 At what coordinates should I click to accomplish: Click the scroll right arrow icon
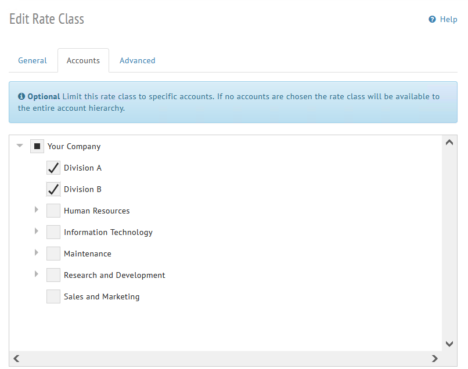[x=434, y=359]
